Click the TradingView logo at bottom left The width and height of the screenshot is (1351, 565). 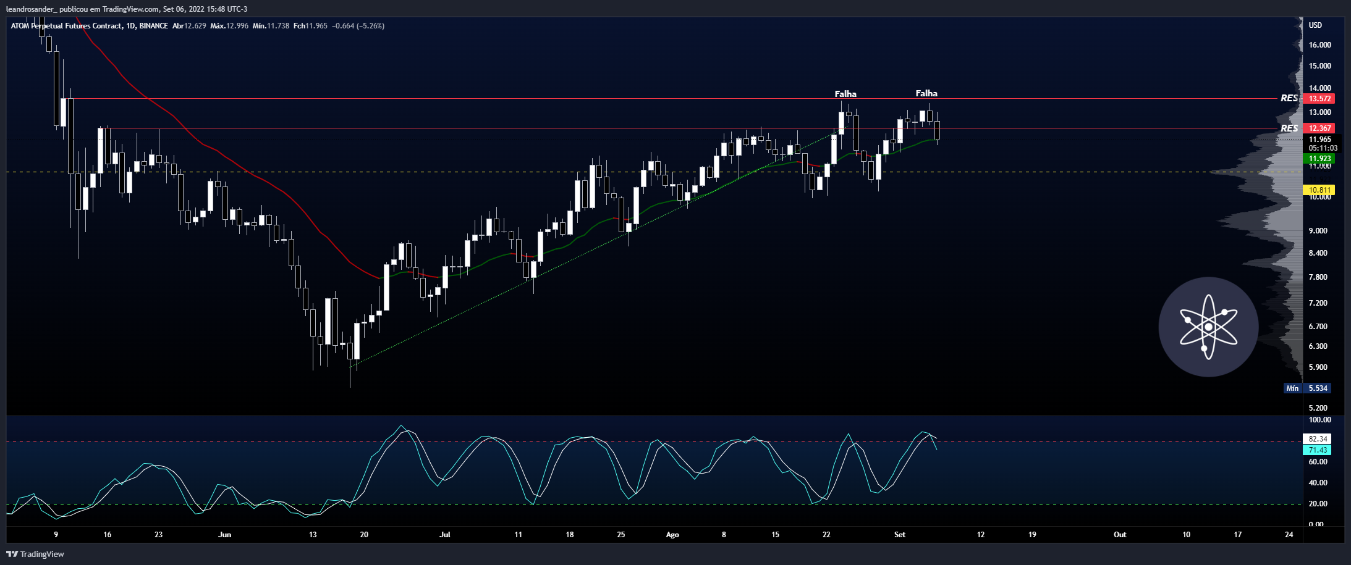pyautogui.click(x=35, y=554)
